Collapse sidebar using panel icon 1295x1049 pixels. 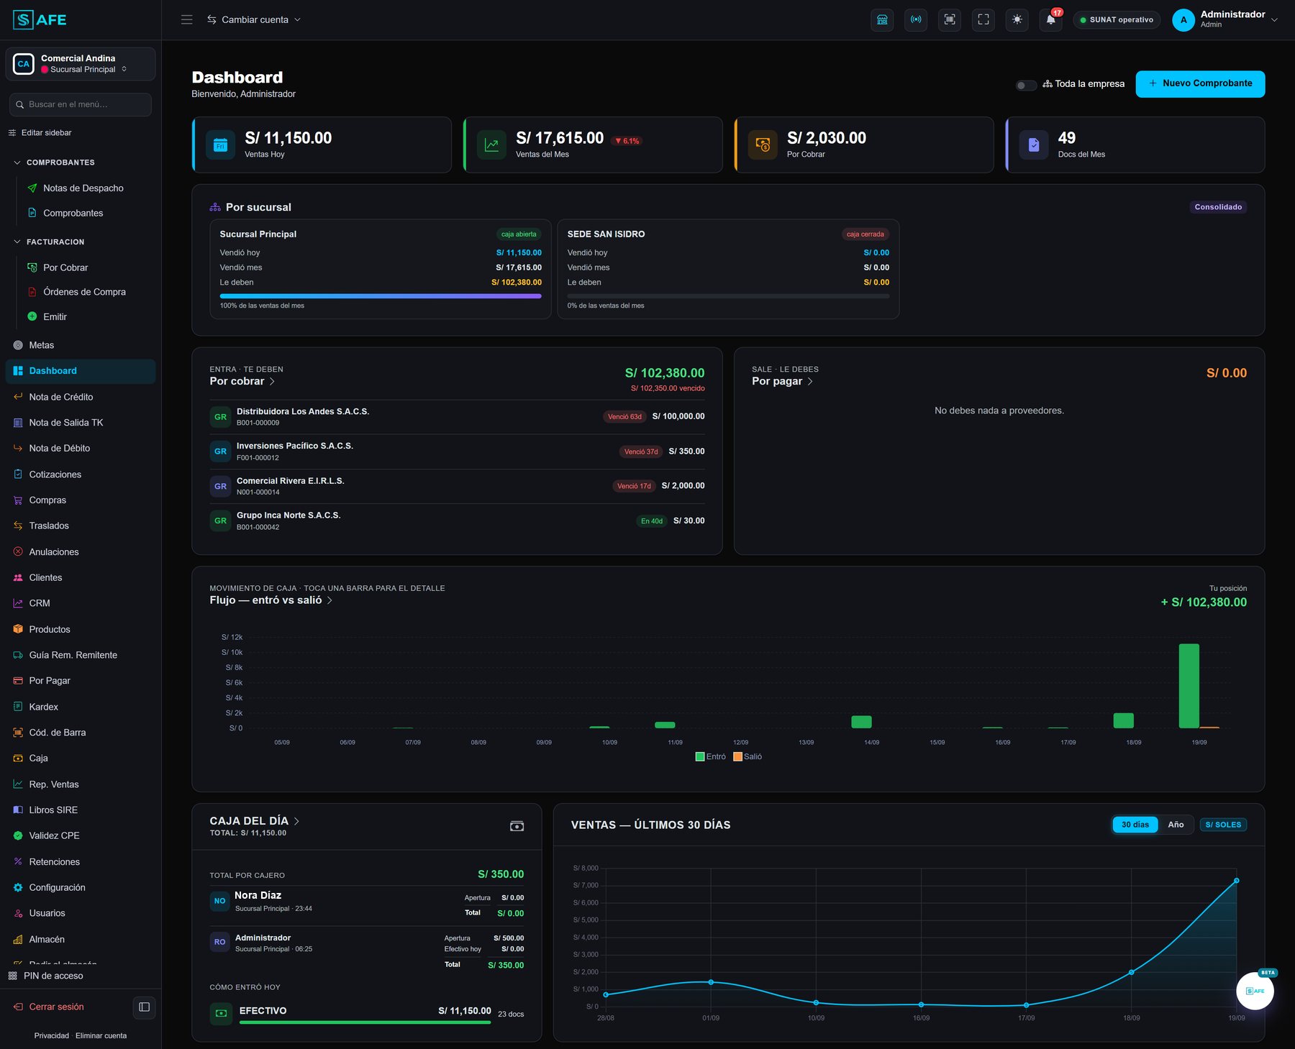click(x=144, y=1007)
